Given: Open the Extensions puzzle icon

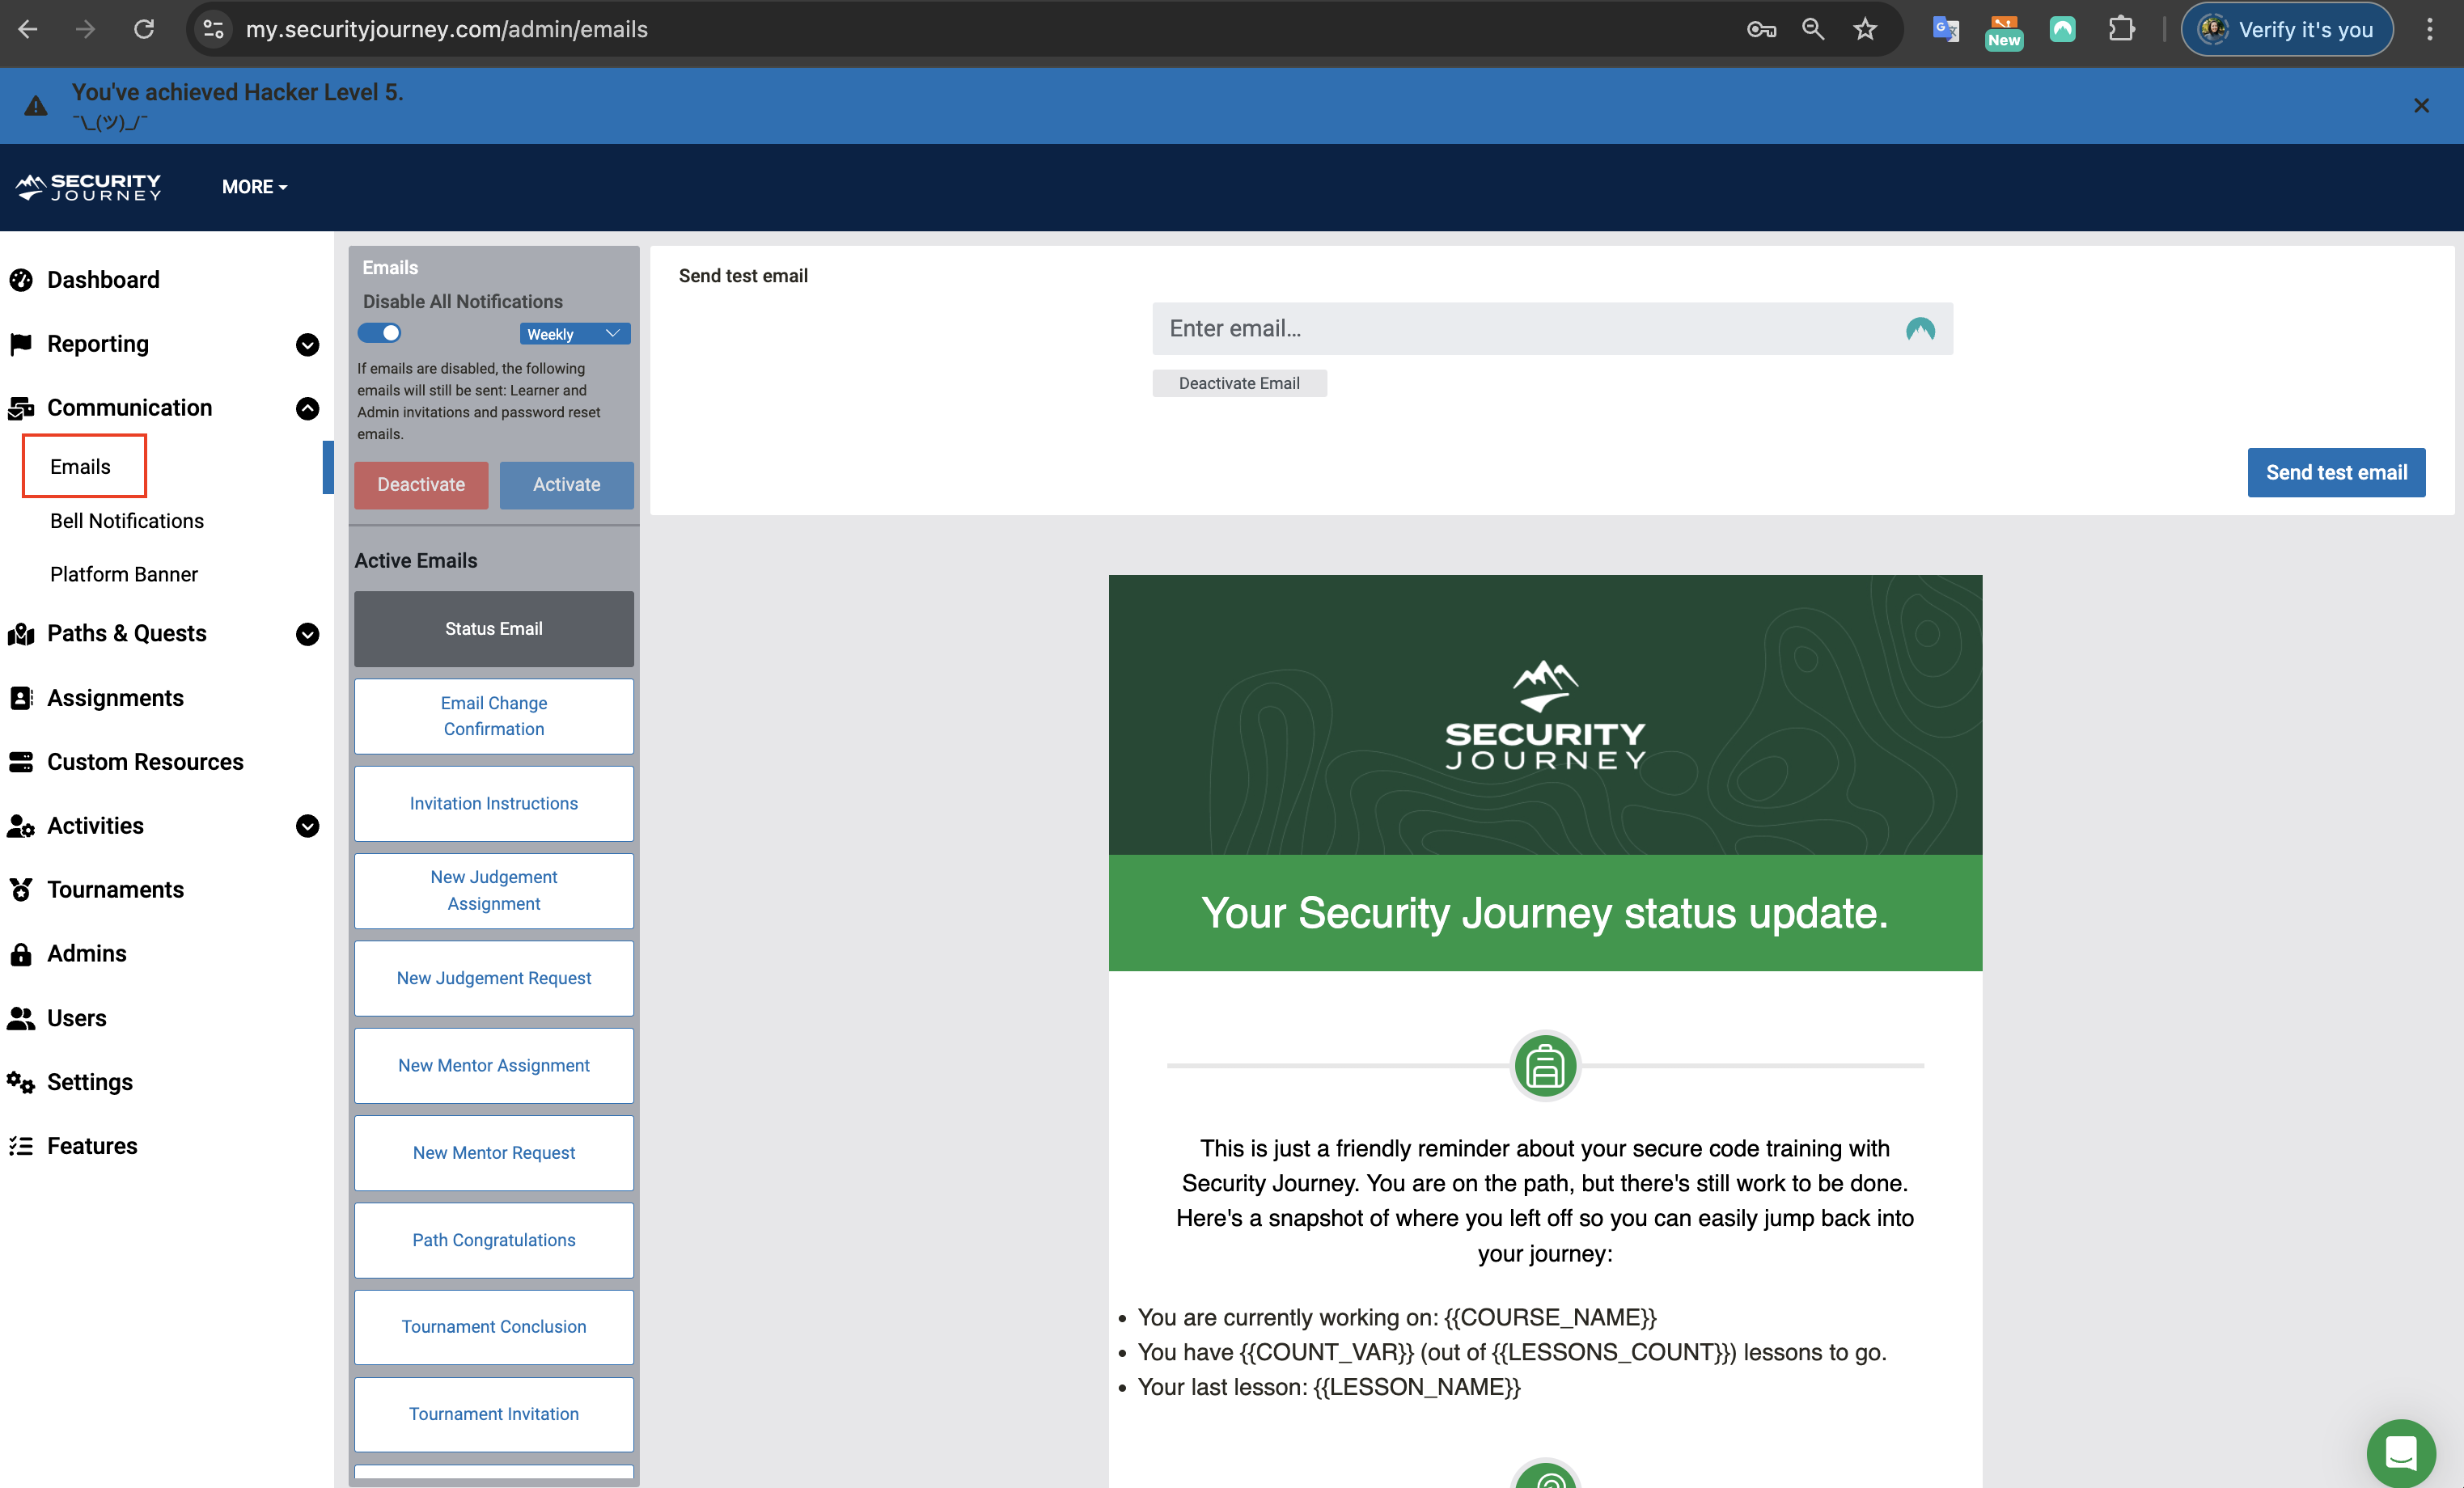Looking at the screenshot, I should point(2121,29).
